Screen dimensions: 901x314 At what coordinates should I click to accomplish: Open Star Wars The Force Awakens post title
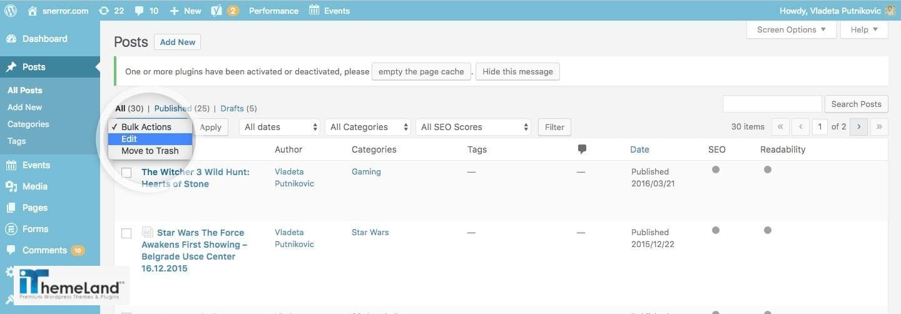[x=194, y=250]
